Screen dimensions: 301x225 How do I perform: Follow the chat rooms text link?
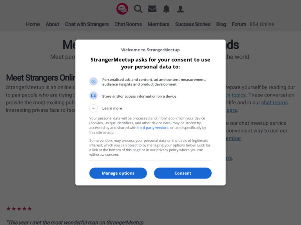pos(274,103)
